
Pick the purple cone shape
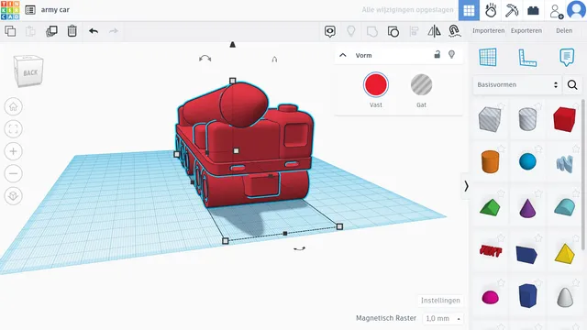pyautogui.click(x=527, y=208)
